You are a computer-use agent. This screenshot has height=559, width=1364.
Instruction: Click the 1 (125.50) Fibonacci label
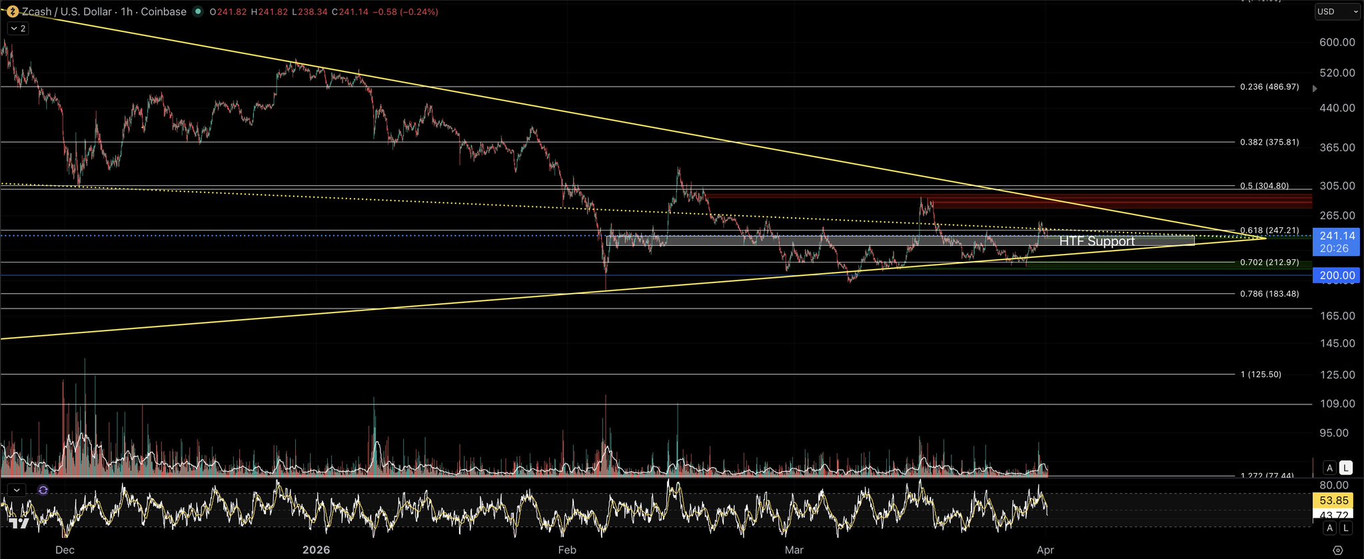coord(1261,374)
